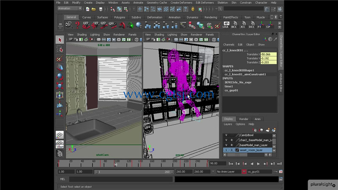The width and height of the screenshot is (338, 190).
Task: Toggle reference mode of asset_:room_layer
Action: tap(232, 150)
